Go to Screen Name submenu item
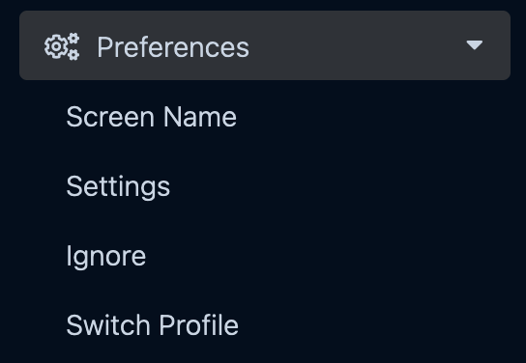Image resolution: width=526 pixels, height=363 pixels. [151, 117]
